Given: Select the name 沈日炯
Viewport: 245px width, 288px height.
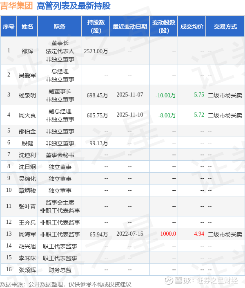Looking at the screenshot, I should [x=27, y=167].
